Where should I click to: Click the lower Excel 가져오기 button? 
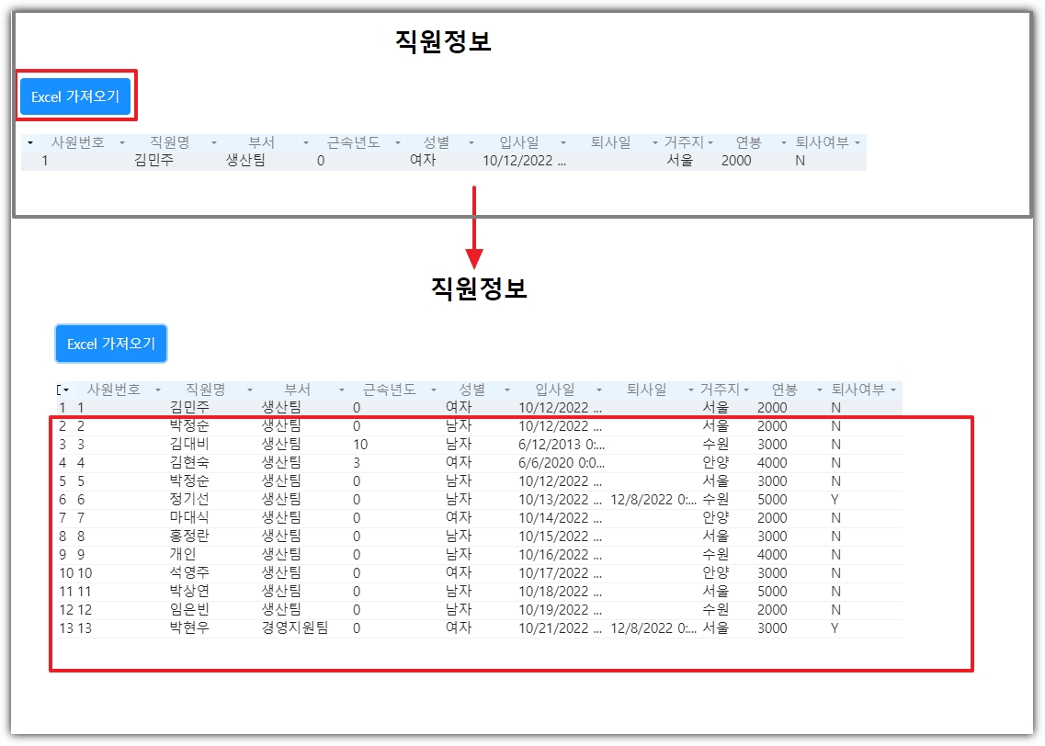point(110,344)
